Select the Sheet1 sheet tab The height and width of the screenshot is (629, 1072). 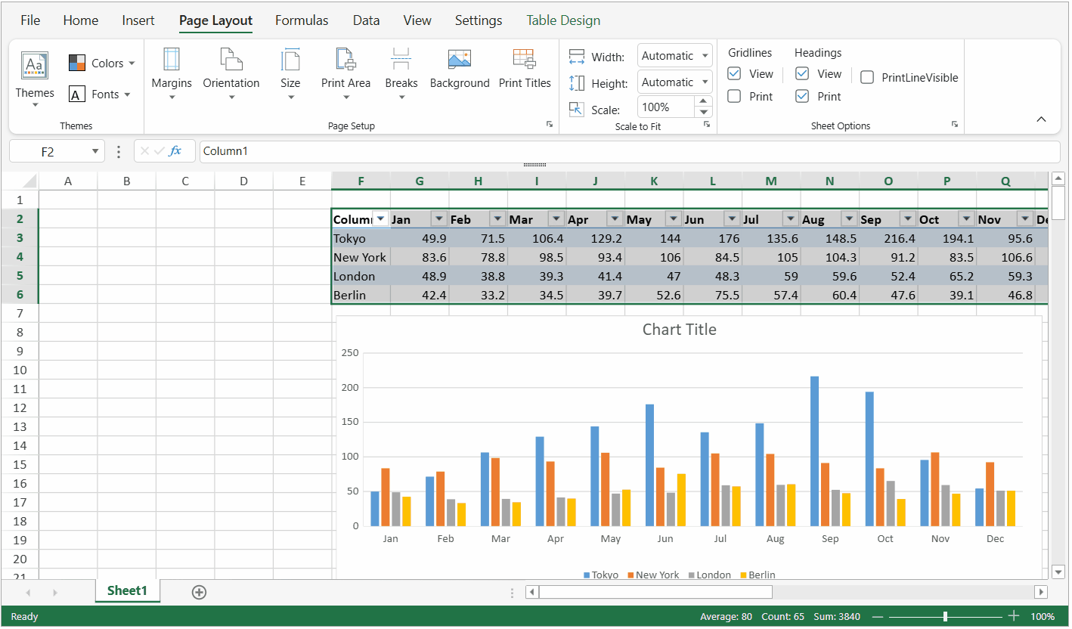(x=127, y=590)
